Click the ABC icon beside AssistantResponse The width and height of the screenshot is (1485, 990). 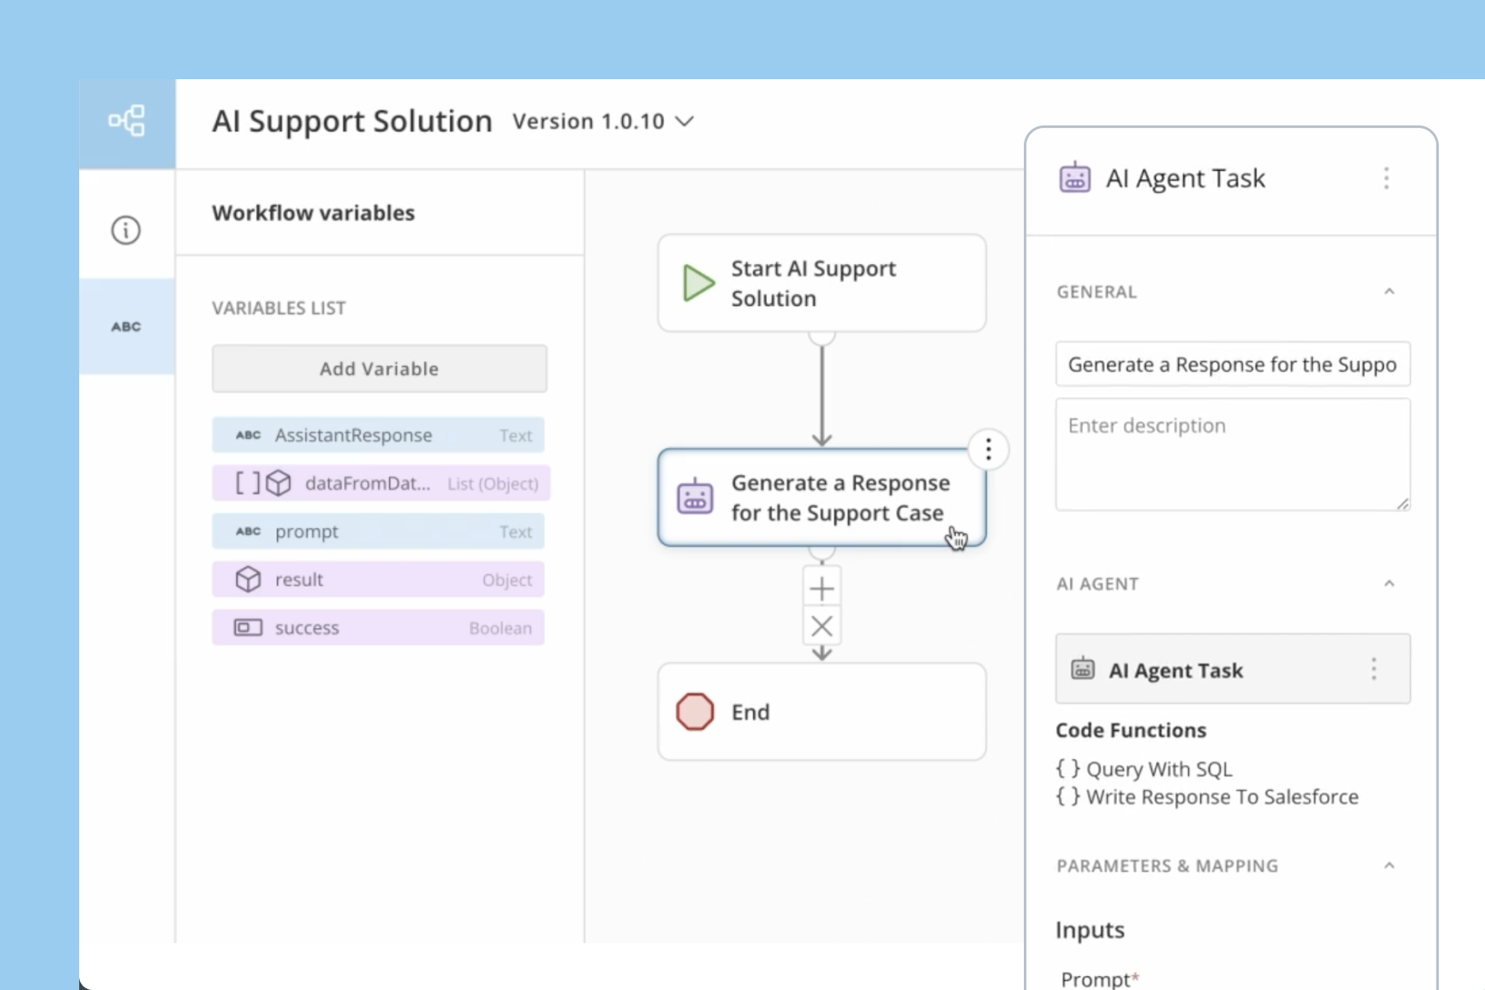coord(248,435)
